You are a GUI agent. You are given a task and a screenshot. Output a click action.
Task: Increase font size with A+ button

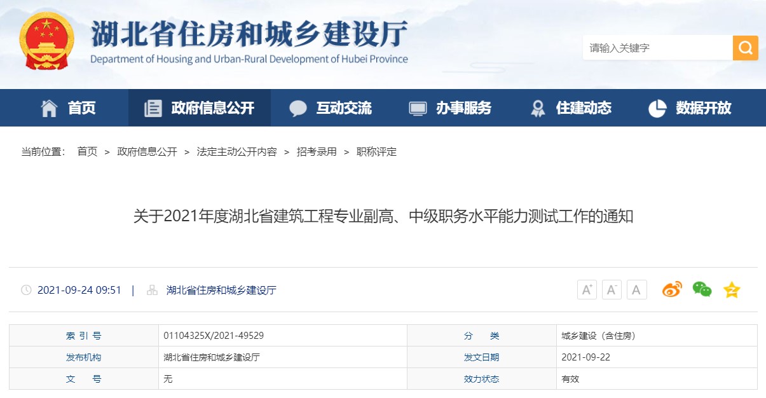587,290
